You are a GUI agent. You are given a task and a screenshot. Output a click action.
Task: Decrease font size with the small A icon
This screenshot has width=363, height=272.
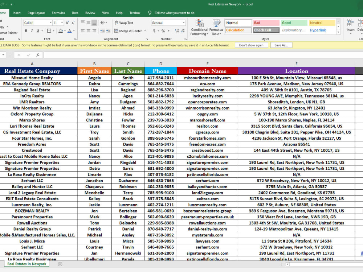[x=73, y=22]
